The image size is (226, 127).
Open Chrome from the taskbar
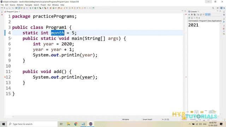tap(76, 124)
